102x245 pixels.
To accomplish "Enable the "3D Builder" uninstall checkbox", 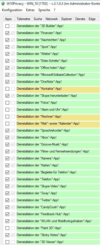I will [7, 26].
